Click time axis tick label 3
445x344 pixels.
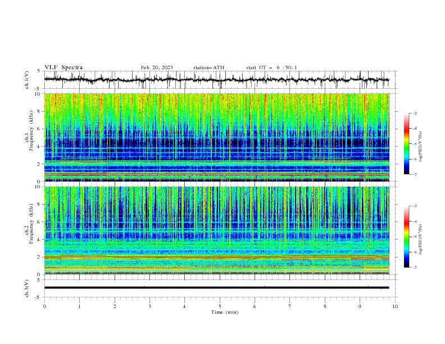coord(149,306)
